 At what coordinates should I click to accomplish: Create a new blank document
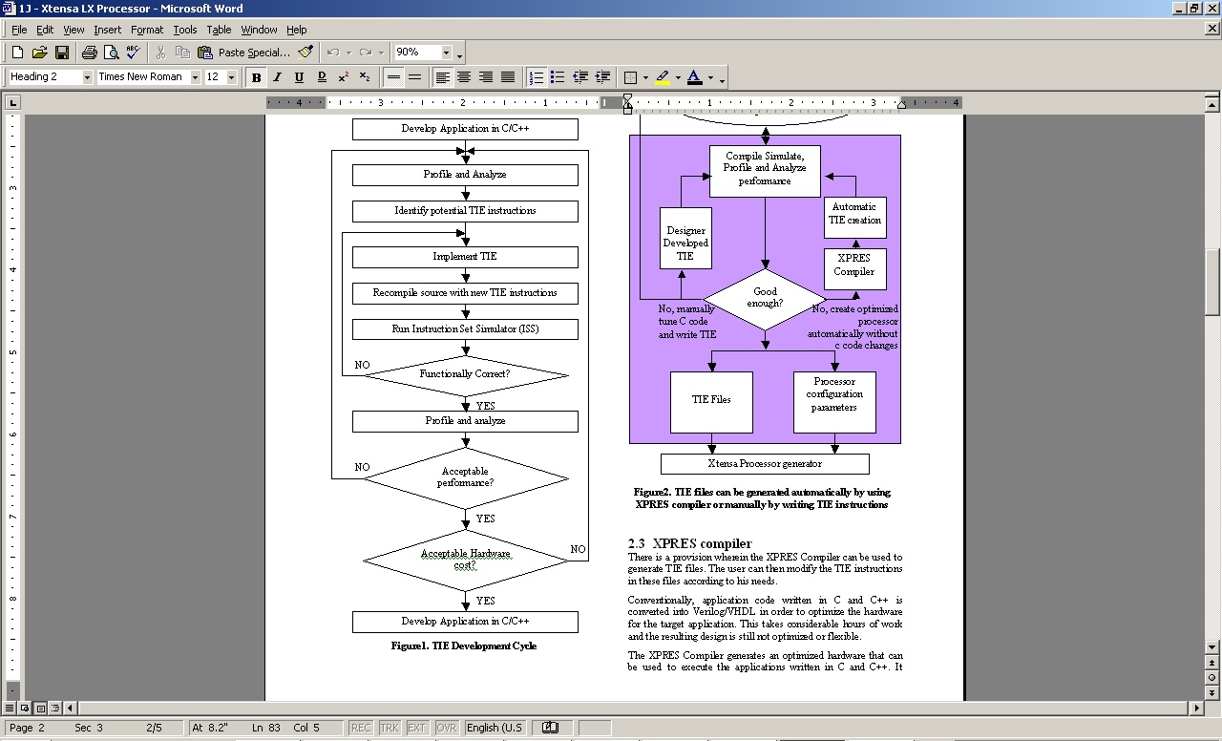[17, 53]
